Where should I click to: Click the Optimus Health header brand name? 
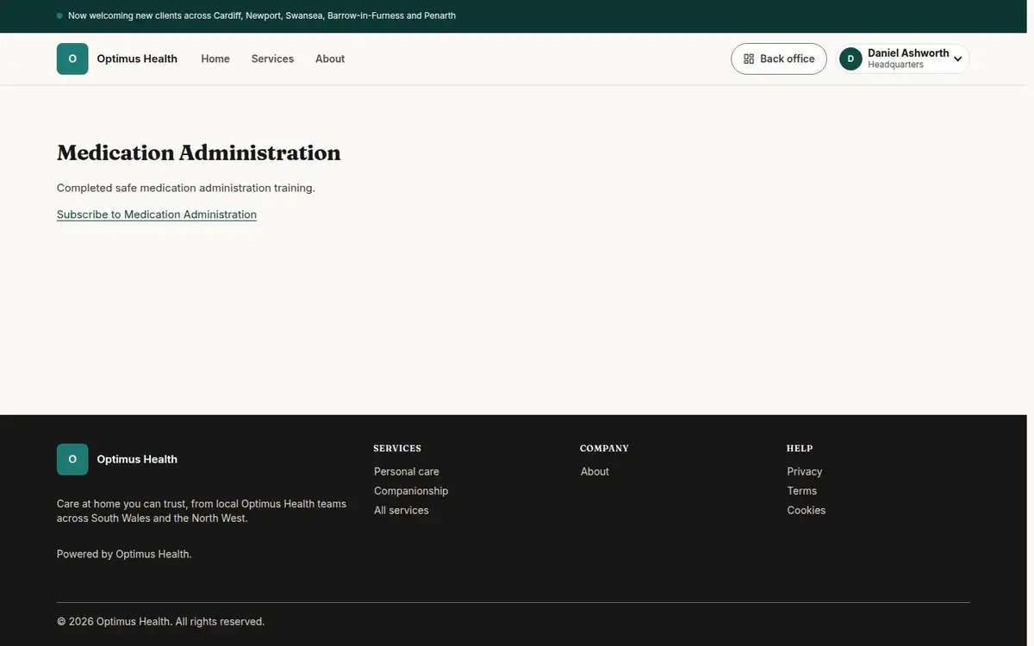pyautogui.click(x=137, y=59)
